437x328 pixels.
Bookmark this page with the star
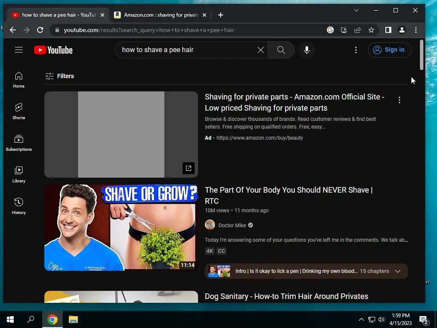click(371, 30)
